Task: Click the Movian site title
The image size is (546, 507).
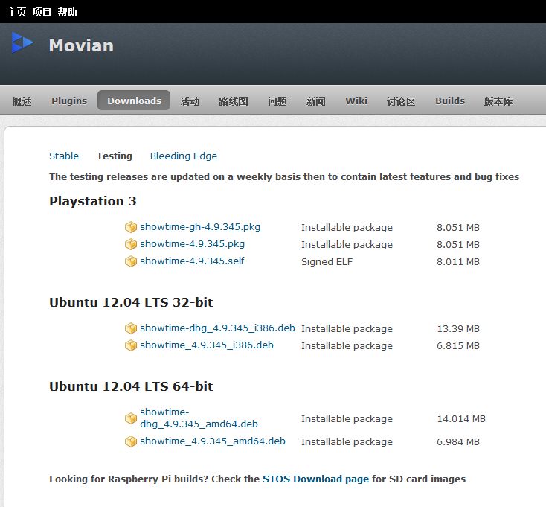Action: tap(81, 45)
